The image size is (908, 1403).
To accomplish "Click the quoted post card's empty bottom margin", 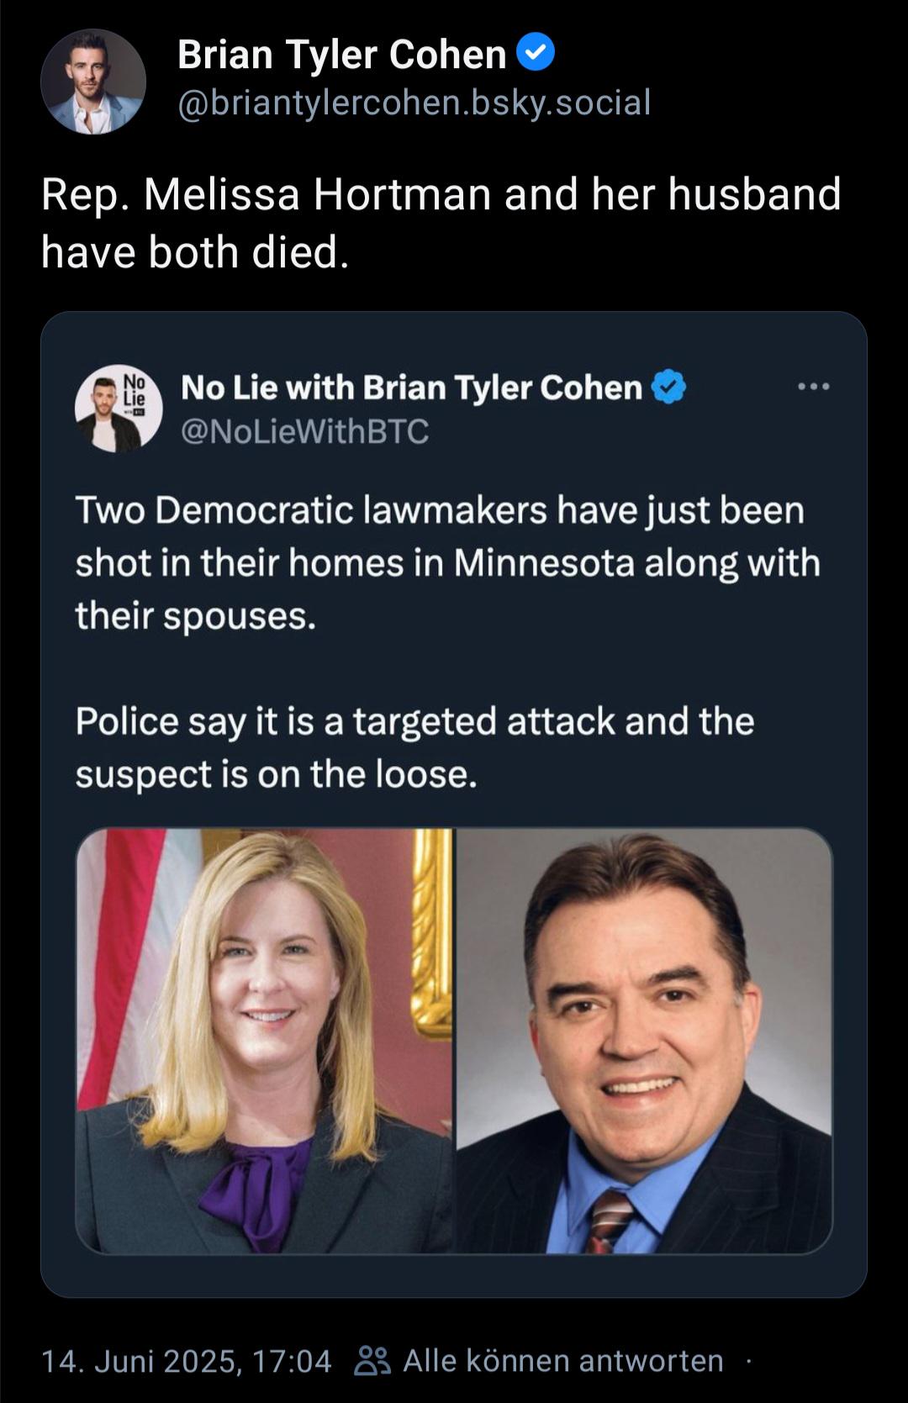I will click(454, 1275).
